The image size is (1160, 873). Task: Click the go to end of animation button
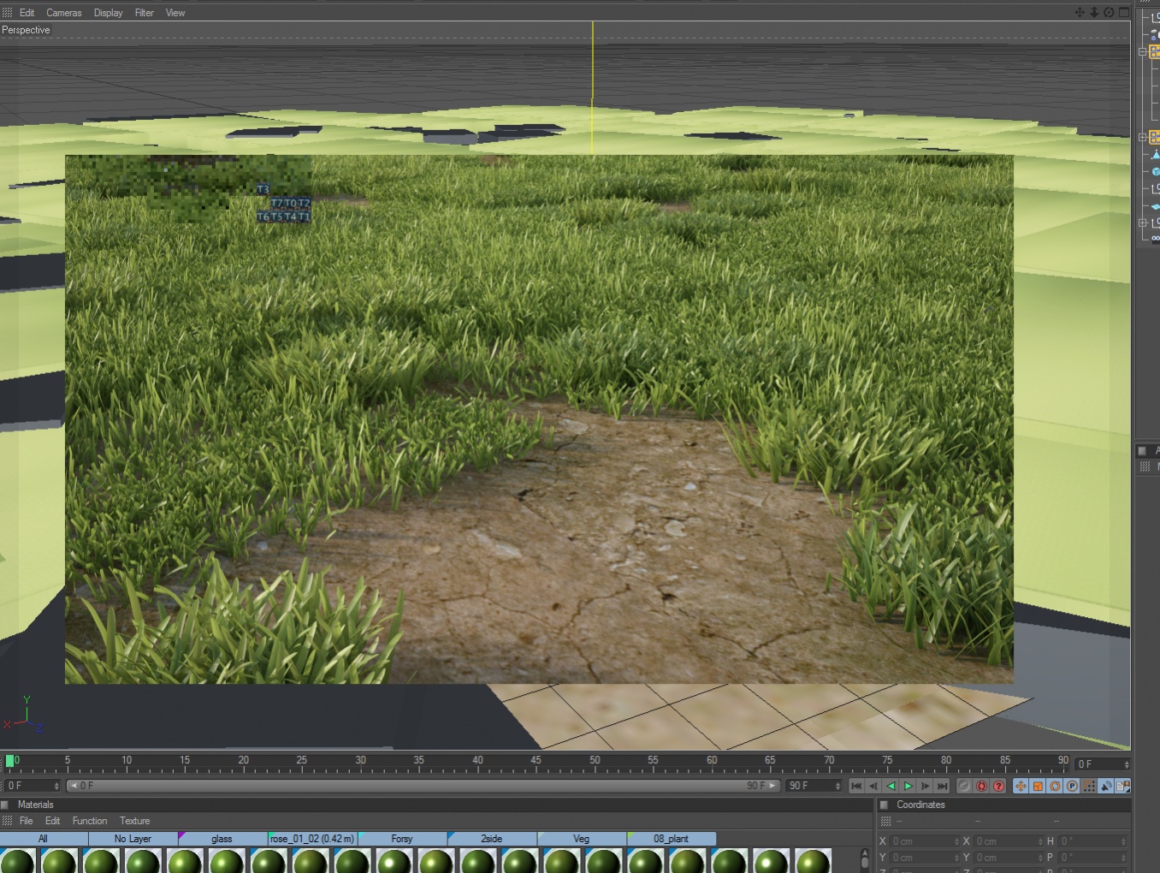pos(942,786)
